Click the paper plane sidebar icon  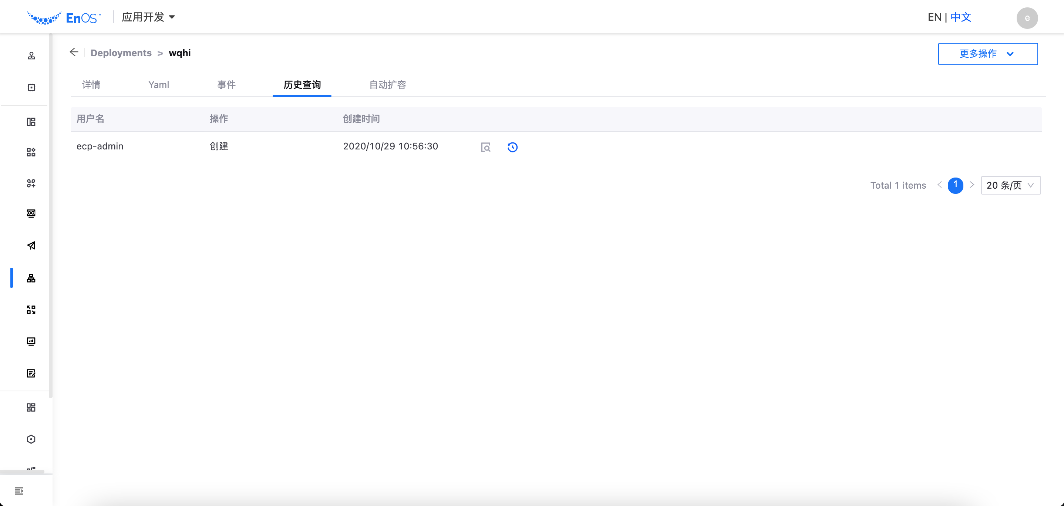pos(31,245)
